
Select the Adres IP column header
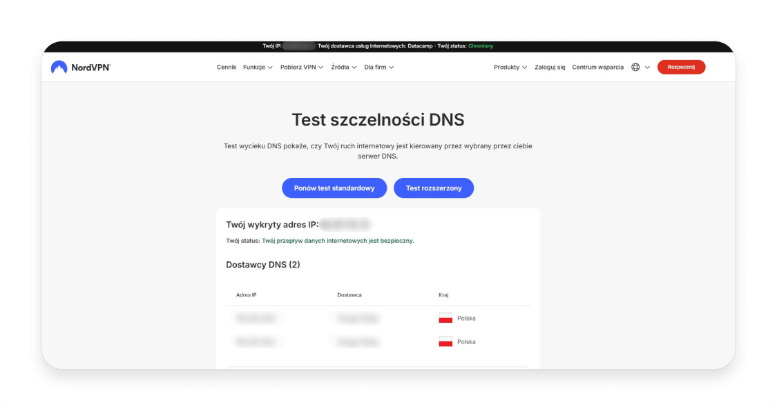tap(246, 294)
